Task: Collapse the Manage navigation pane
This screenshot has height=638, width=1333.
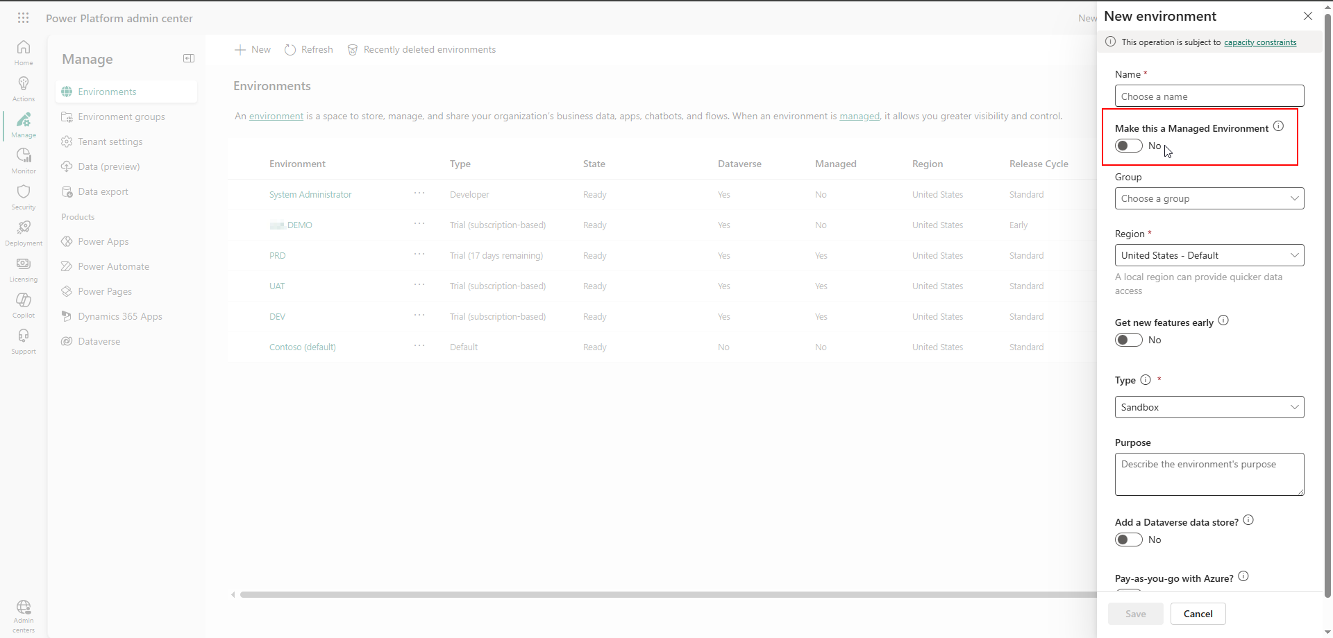Action: (188, 59)
